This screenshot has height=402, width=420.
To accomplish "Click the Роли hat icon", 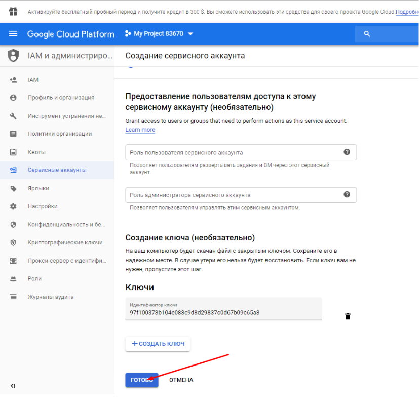I will coord(13,279).
